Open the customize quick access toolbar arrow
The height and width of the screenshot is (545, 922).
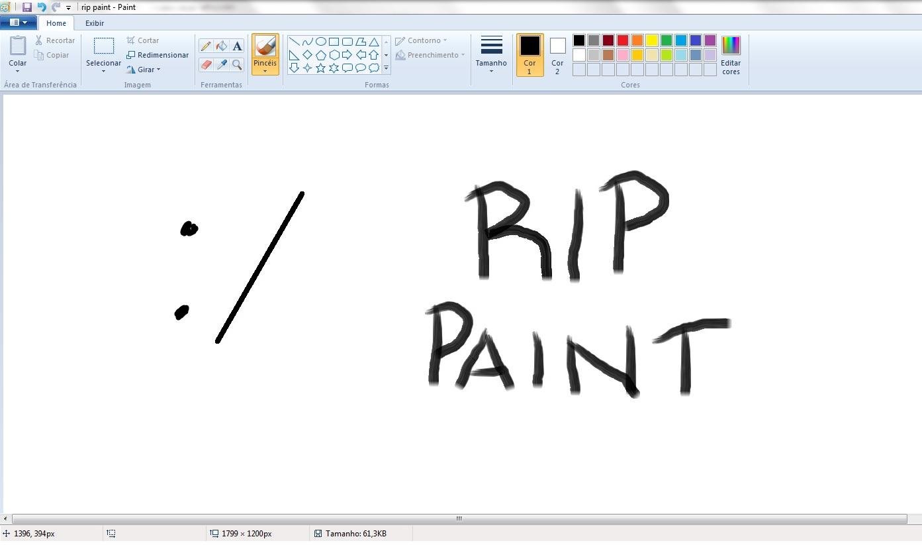pyautogui.click(x=68, y=8)
